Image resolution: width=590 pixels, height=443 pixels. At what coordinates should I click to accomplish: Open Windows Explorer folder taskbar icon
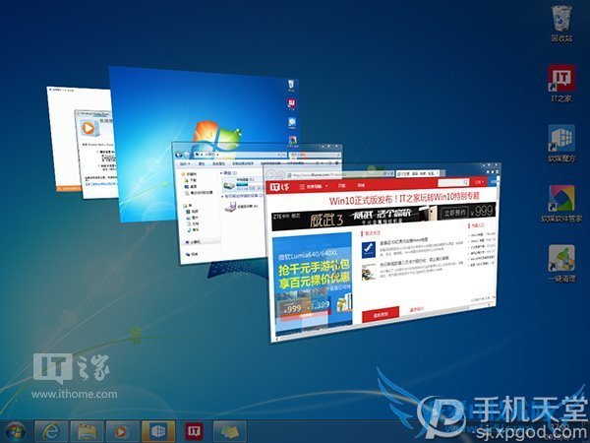[87, 432]
